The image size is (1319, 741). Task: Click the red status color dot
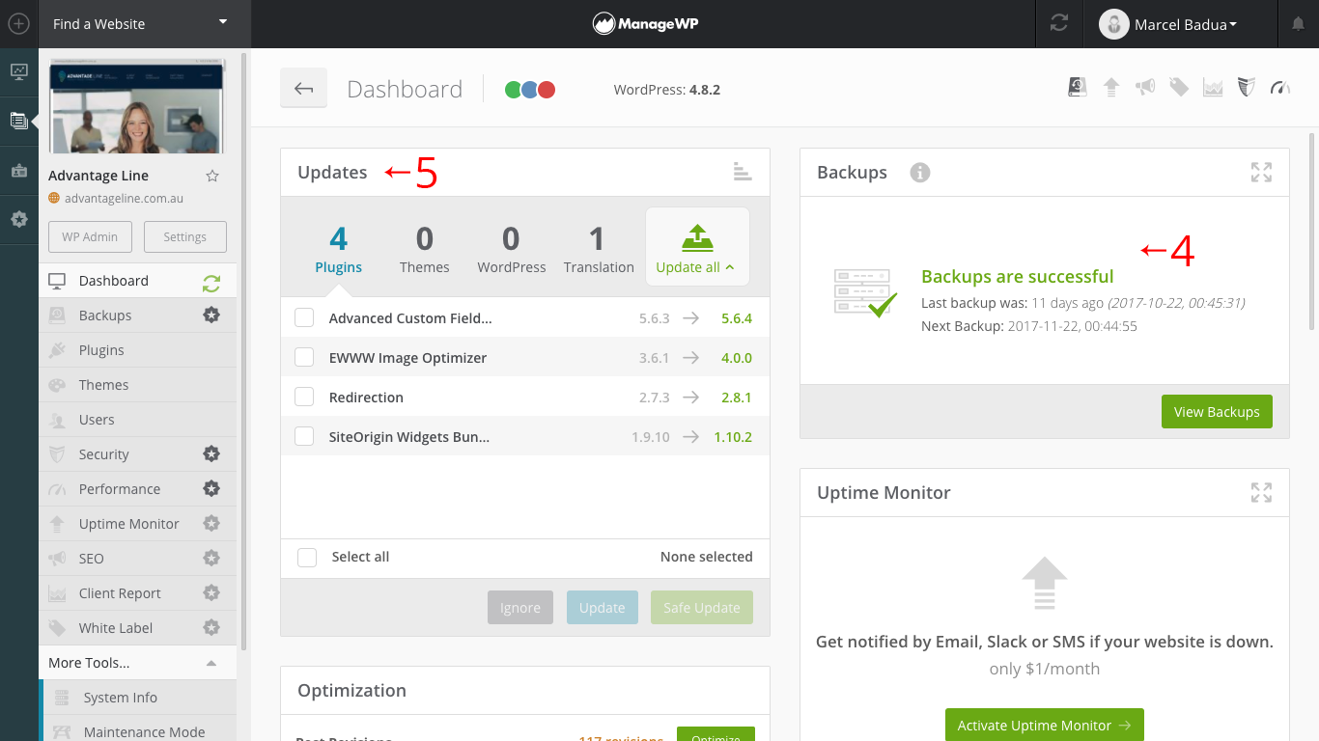547,90
